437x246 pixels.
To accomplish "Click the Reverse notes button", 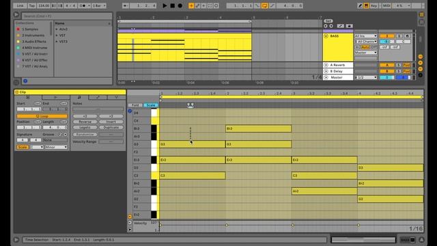I will pyautogui.click(x=85, y=122).
